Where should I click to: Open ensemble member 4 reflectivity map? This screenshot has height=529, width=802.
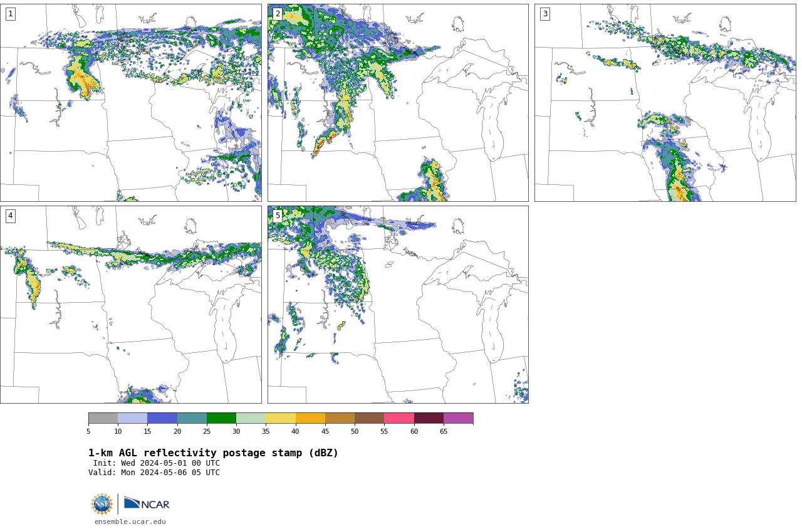(x=131, y=305)
